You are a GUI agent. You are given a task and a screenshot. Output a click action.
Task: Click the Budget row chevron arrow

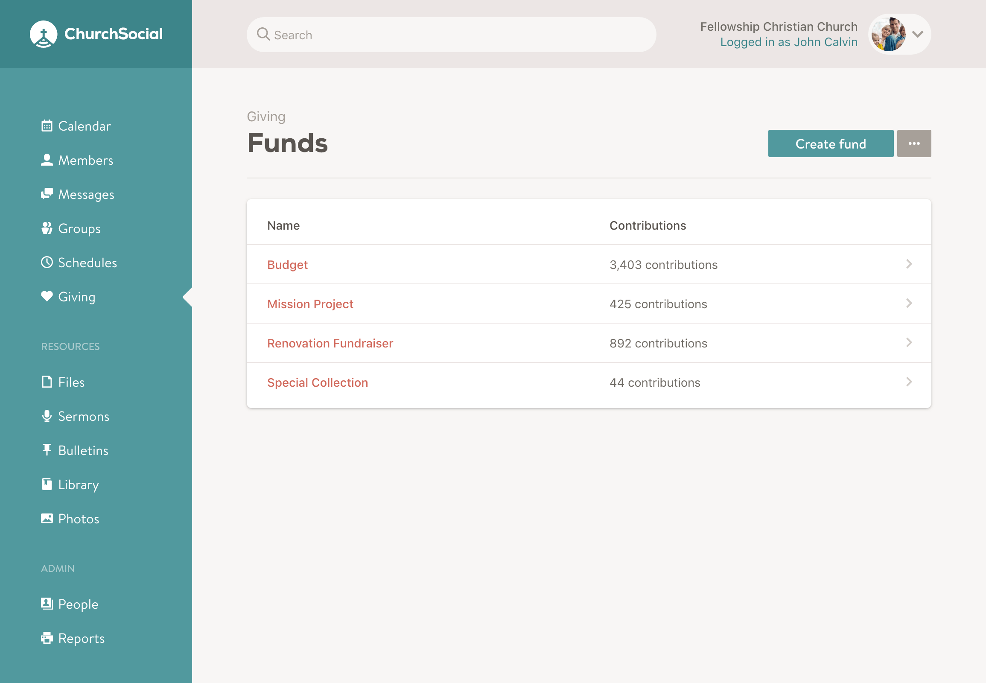pyautogui.click(x=909, y=264)
